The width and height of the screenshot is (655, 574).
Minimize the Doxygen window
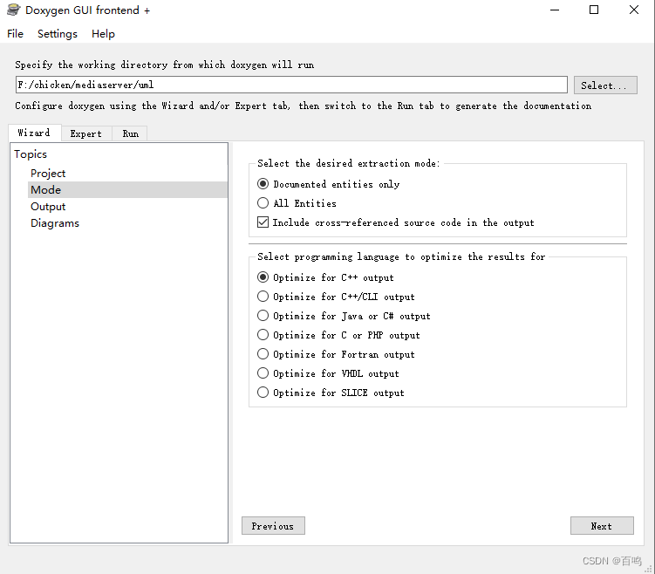click(x=555, y=10)
